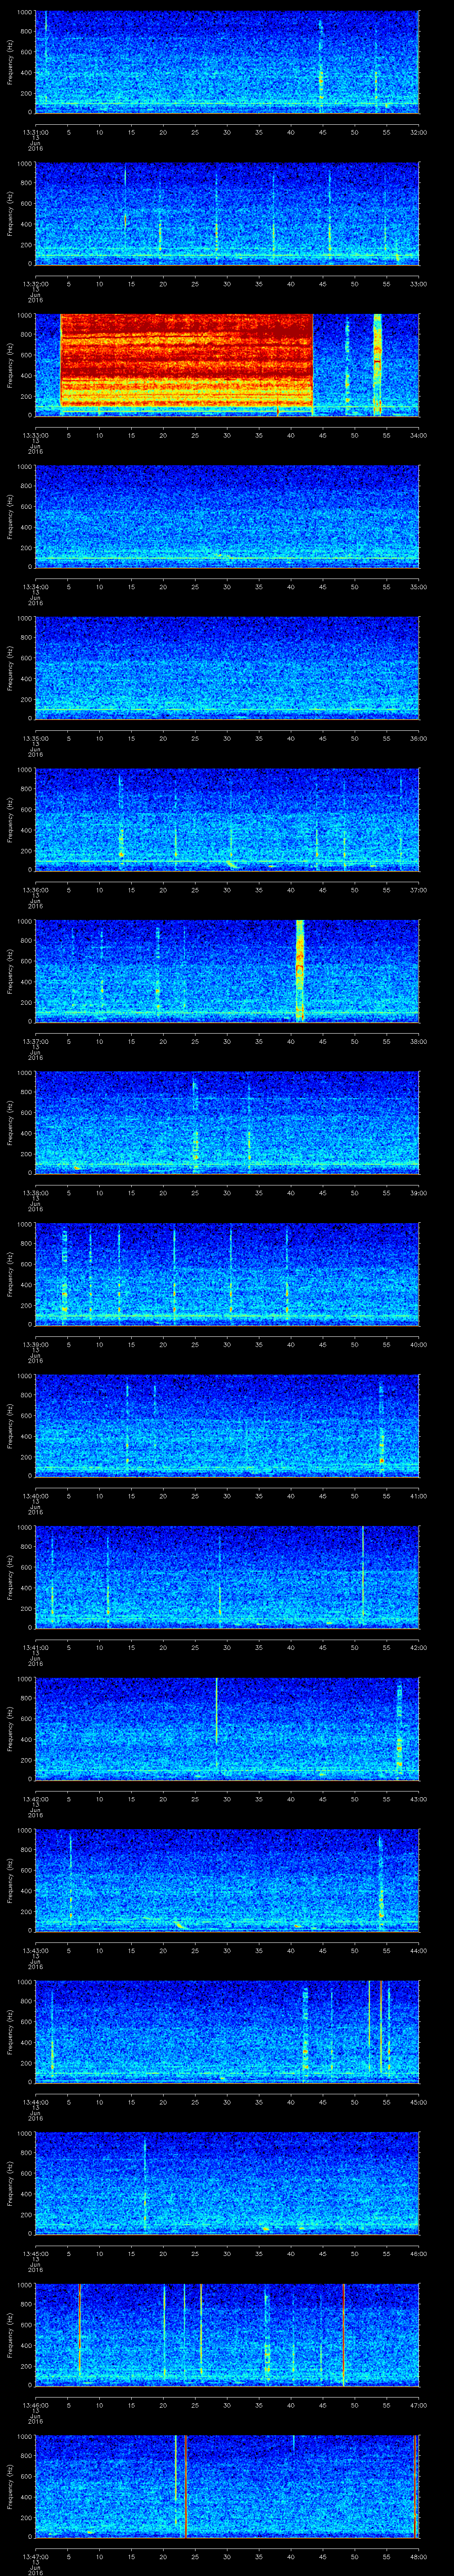The width and height of the screenshot is (454, 2576).
Task: Click the 13:38:00 time axis label
Action: [35, 1193]
